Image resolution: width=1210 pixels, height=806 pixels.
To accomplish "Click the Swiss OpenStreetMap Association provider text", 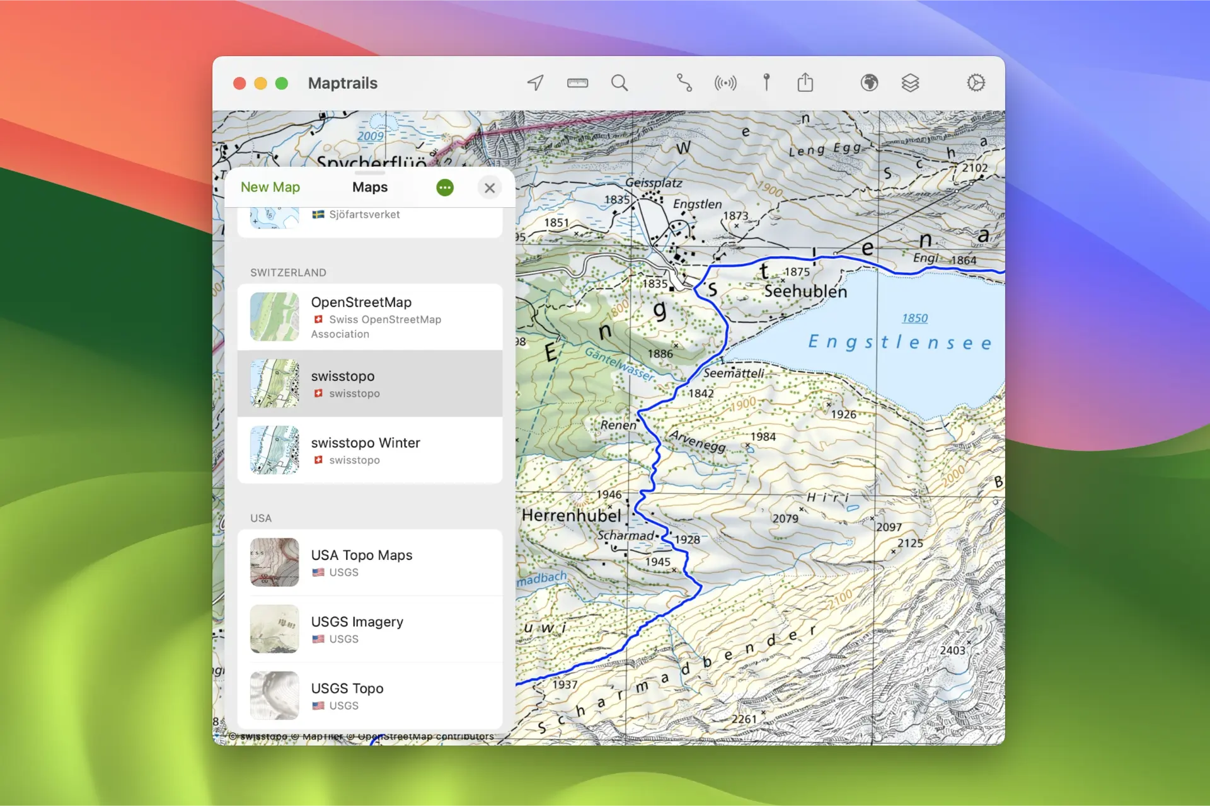I will click(x=376, y=327).
